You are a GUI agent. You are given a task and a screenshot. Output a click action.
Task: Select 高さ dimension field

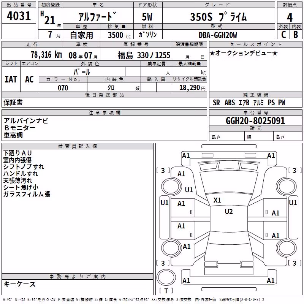click(288, 136)
